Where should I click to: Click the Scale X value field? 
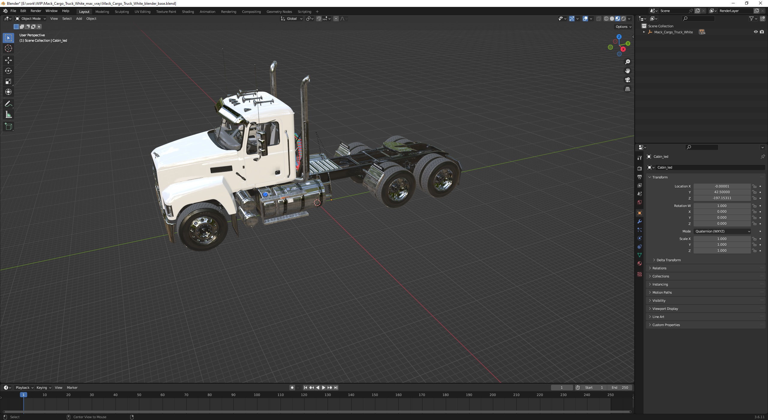click(x=722, y=239)
